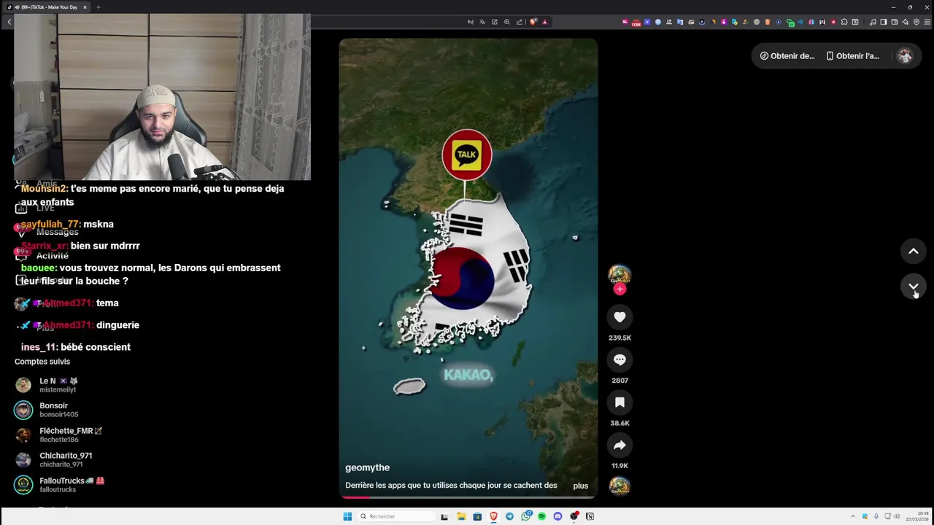
Task: Open Windows Start menu
Action: [x=347, y=516]
